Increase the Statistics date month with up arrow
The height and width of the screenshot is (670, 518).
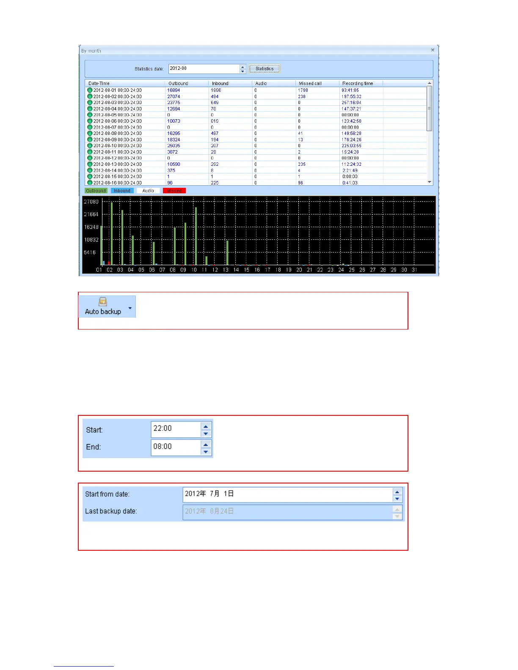click(242, 66)
